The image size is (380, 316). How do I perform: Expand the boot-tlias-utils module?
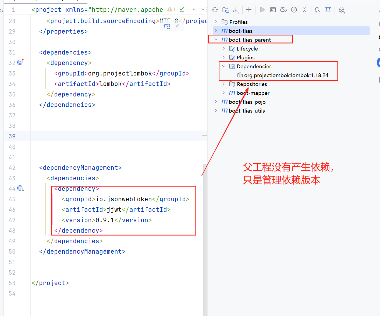(216, 110)
